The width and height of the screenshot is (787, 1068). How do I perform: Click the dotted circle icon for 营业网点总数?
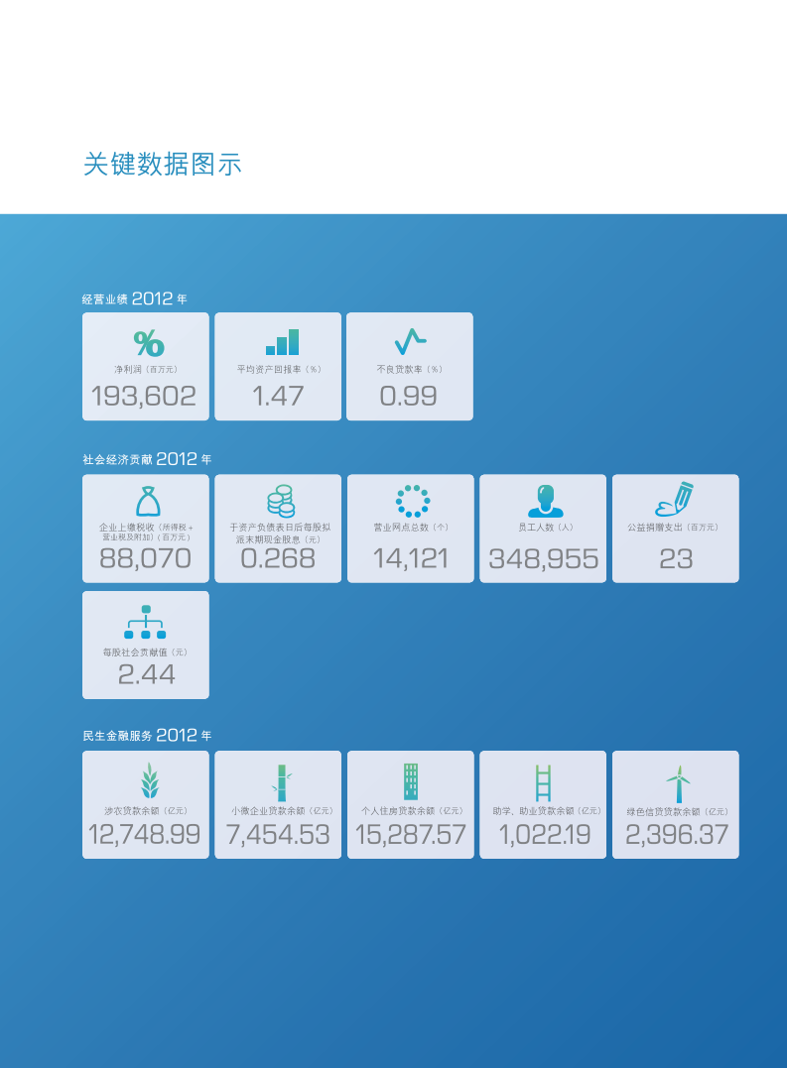(x=412, y=502)
